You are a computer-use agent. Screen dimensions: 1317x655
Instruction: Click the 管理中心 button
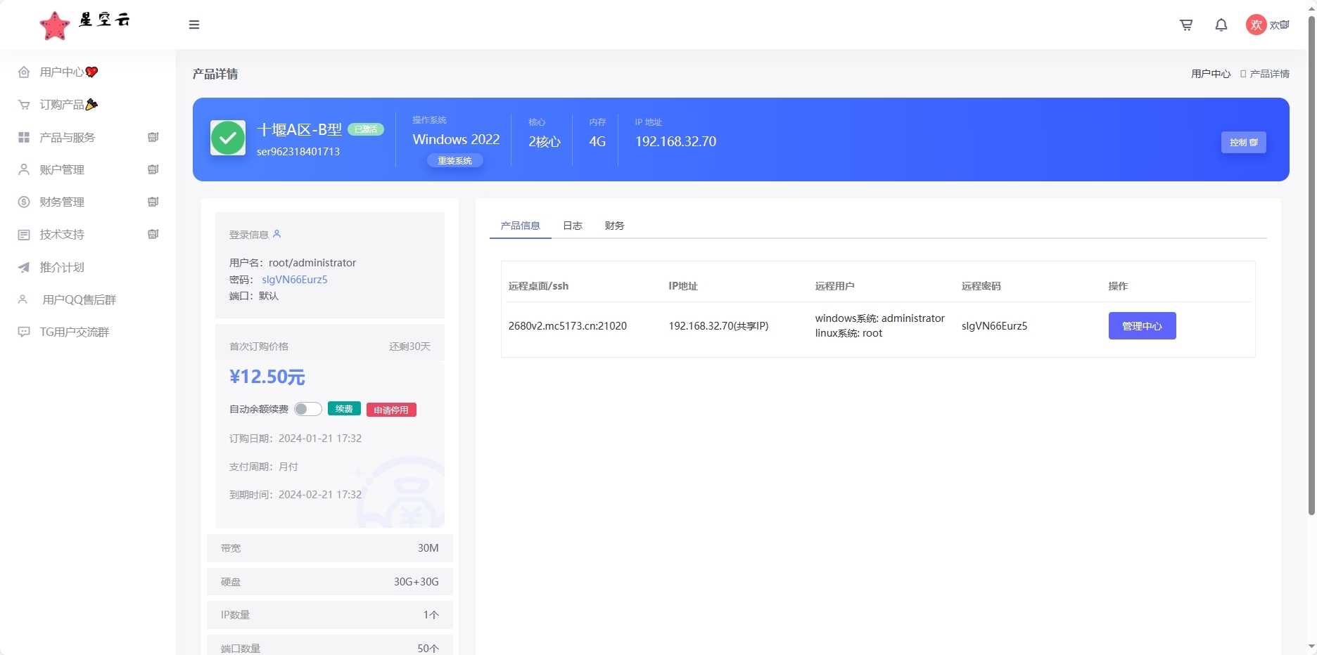coord(1142,326)
